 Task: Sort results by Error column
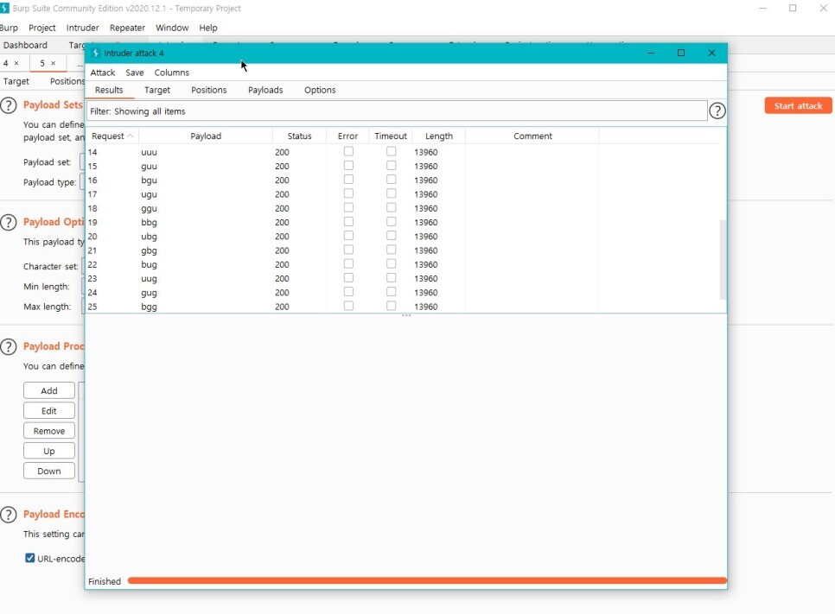(x=347, y=136)
